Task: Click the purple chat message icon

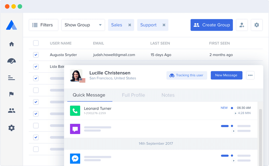Action: [75, 129]
